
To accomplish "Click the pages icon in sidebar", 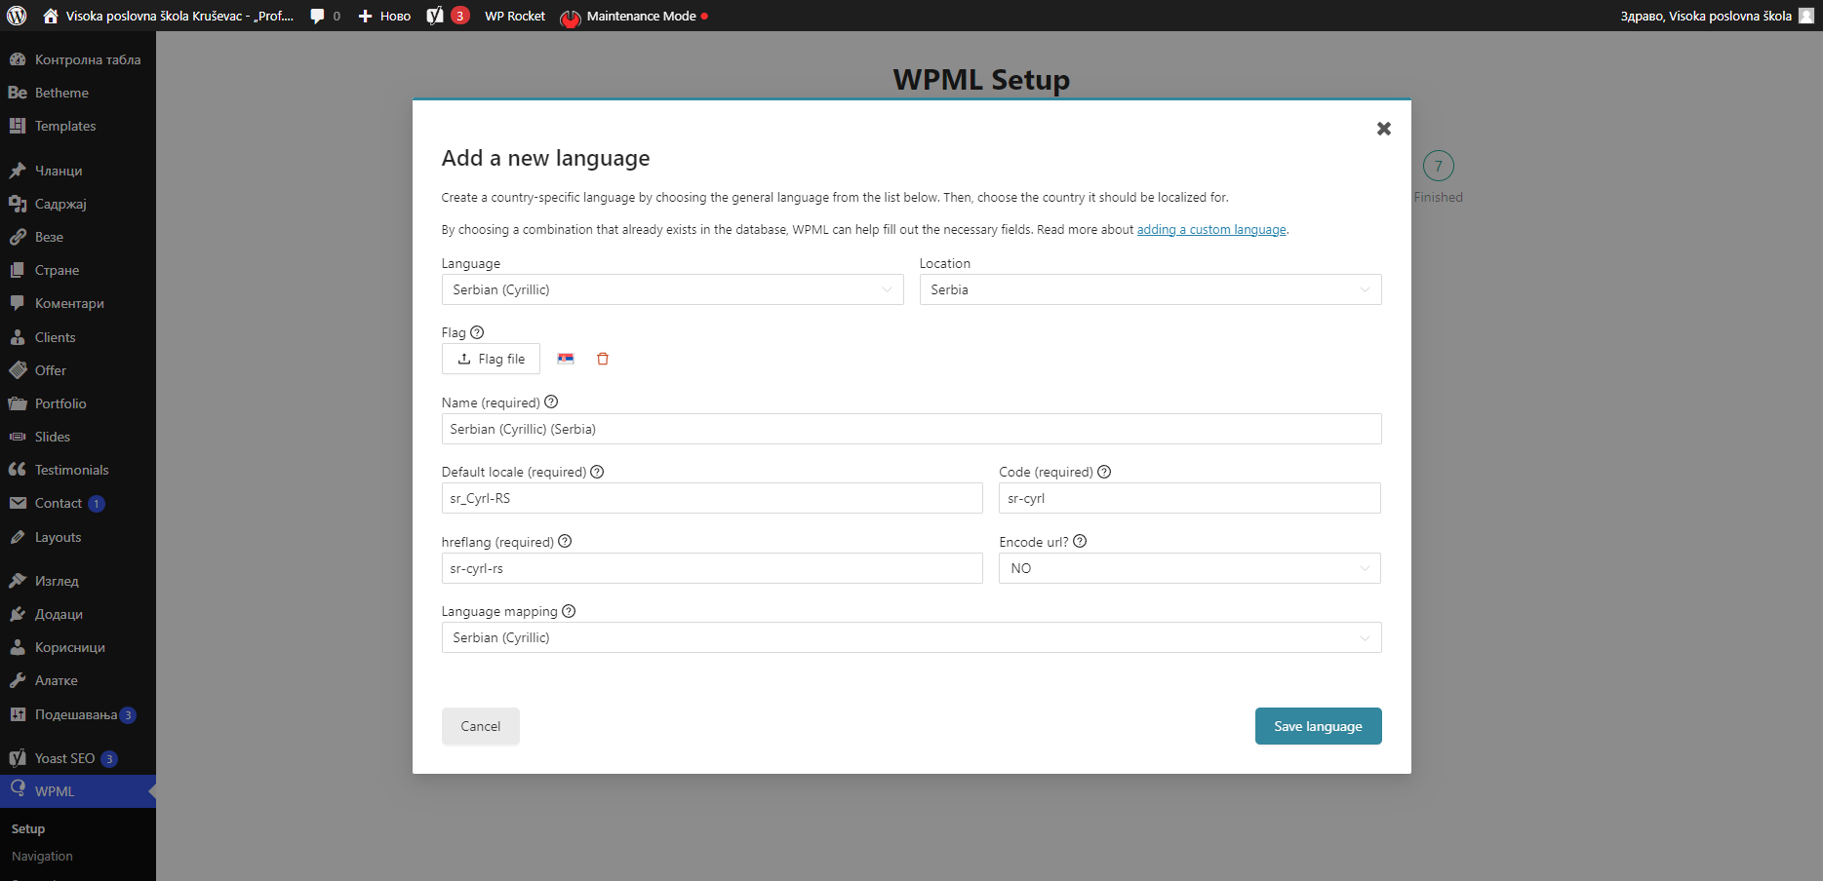I will click(18, 270).
